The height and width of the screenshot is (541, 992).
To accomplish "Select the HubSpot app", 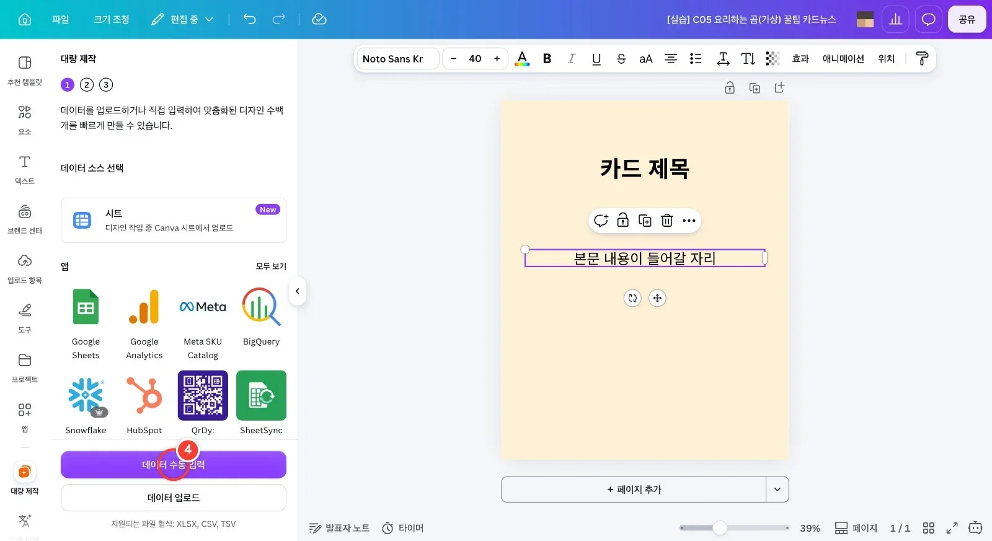I will pos(144,403).
